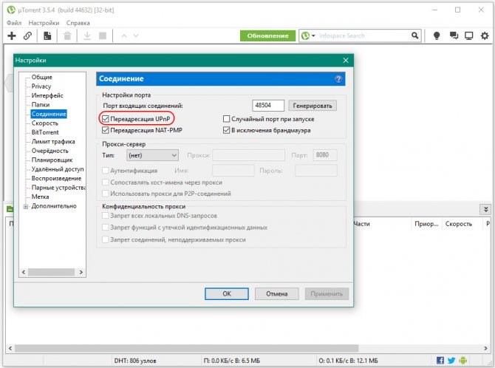Open preferences via the toolbar gear icon
Viewport: 495px width, 368px height.
point(485,35)
